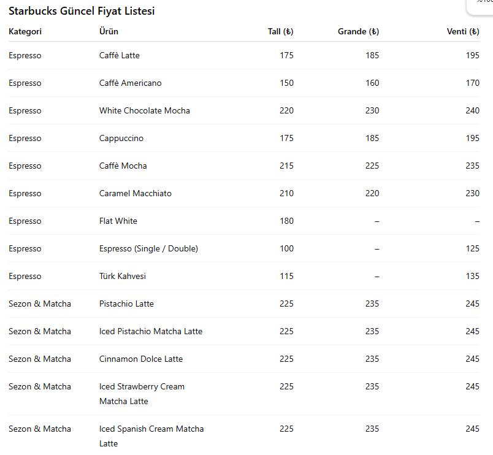Click the Ürün column header
The image size is (493, 455).
[109, 32]
